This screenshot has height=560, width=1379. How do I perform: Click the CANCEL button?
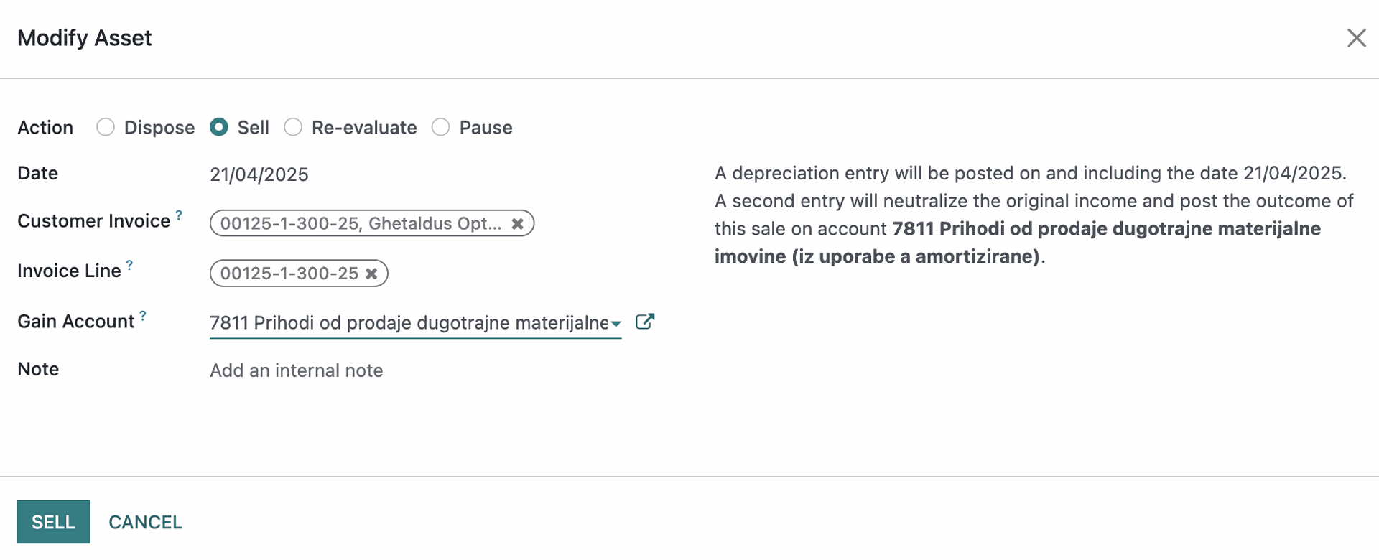pyautogui.click(x=145, y=522)
